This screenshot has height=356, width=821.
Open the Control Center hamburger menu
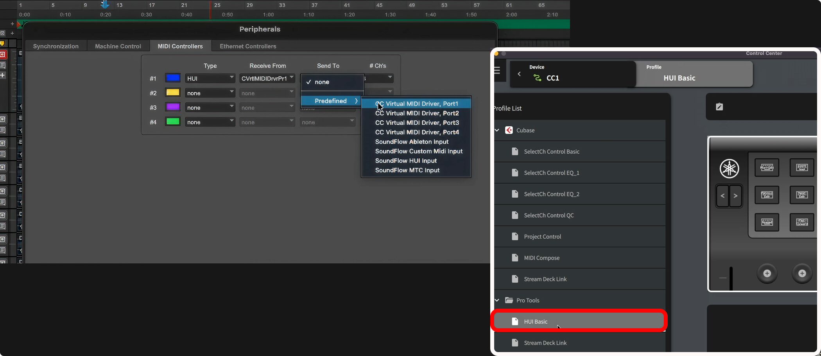point(497,71)
